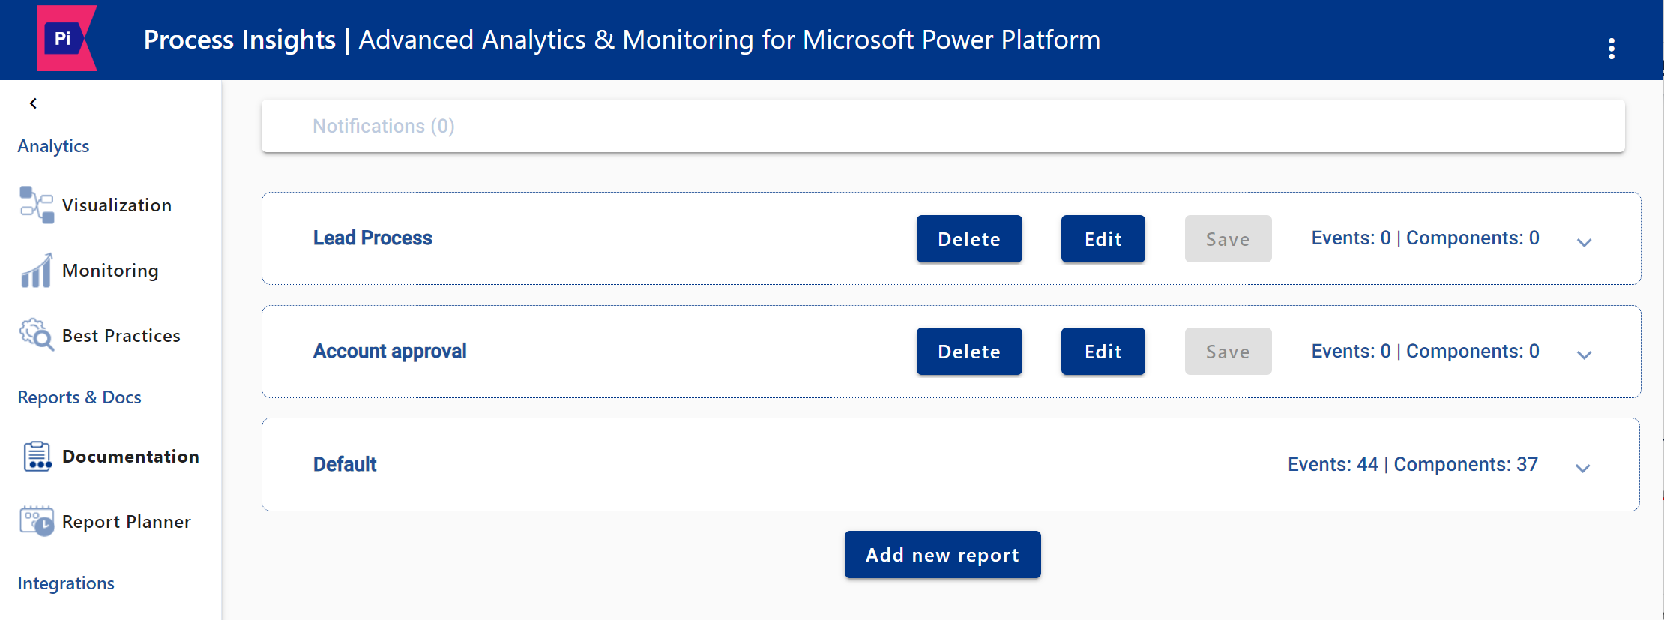The width and height of the screenshot is (1664, 620).
Task: Expand the Account approval report chevron
Action: point(1584,355)
